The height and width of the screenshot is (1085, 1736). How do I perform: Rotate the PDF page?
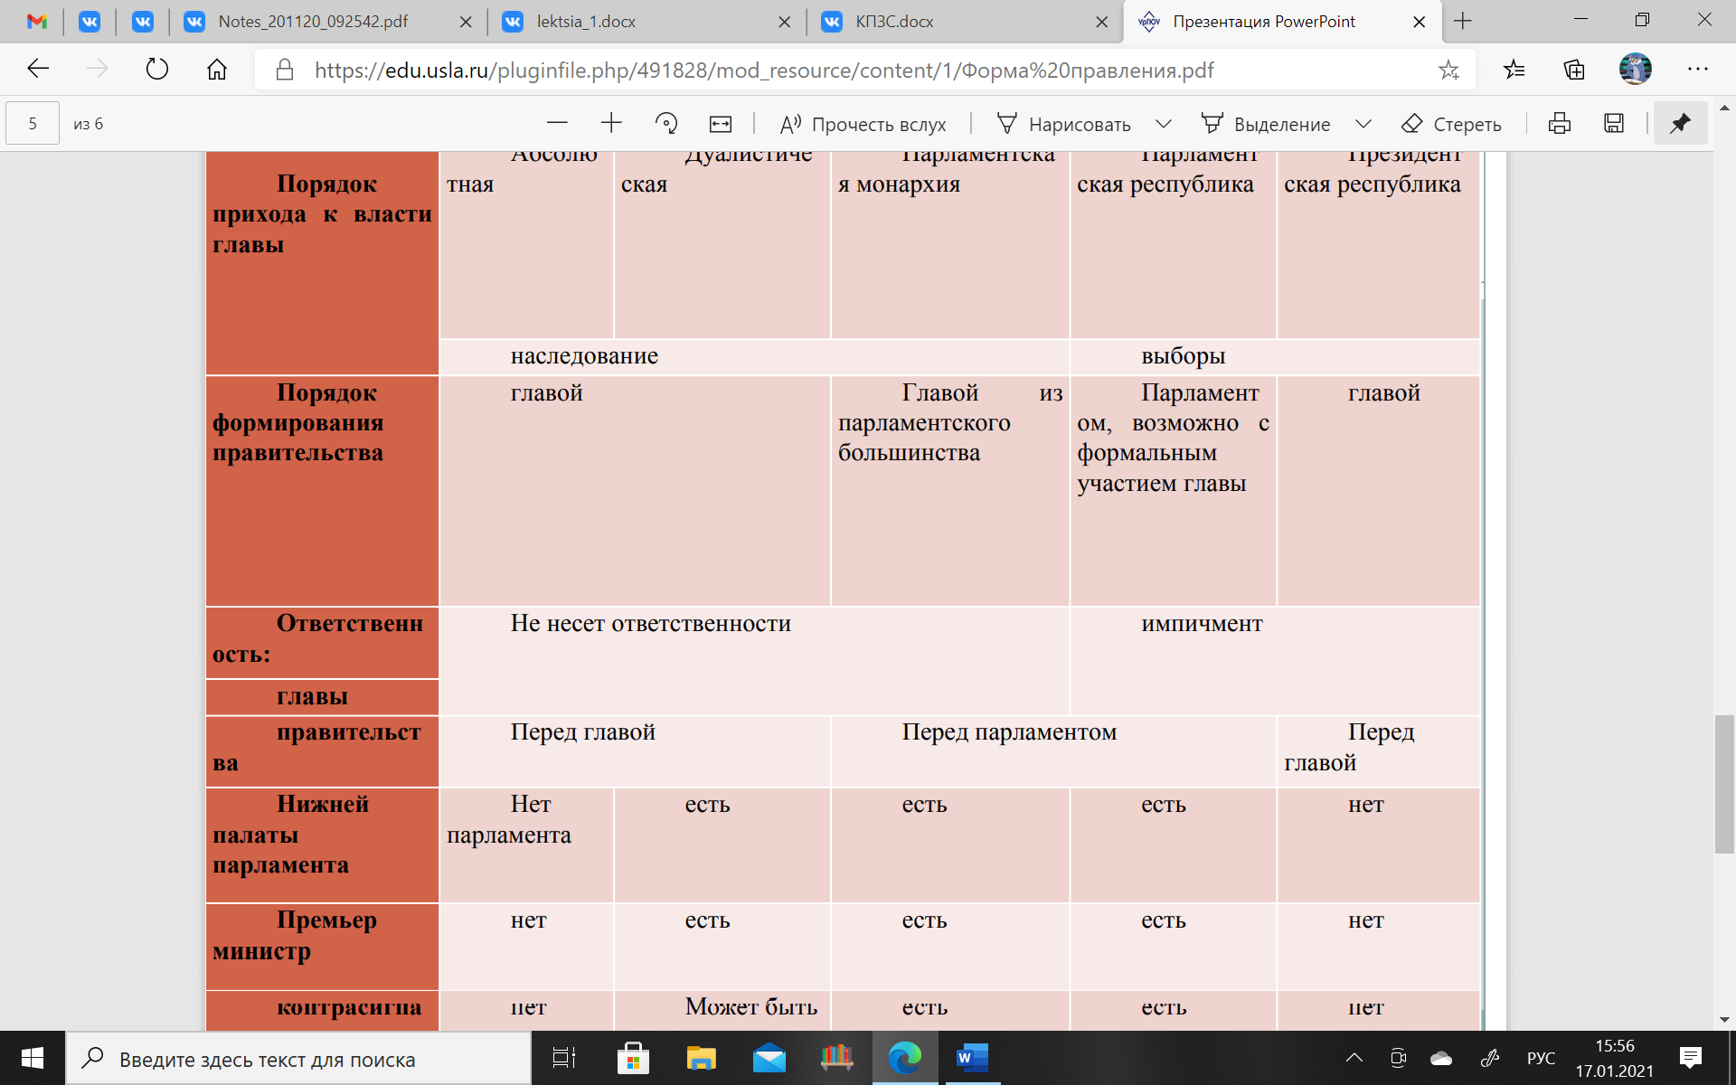point(666,123)
